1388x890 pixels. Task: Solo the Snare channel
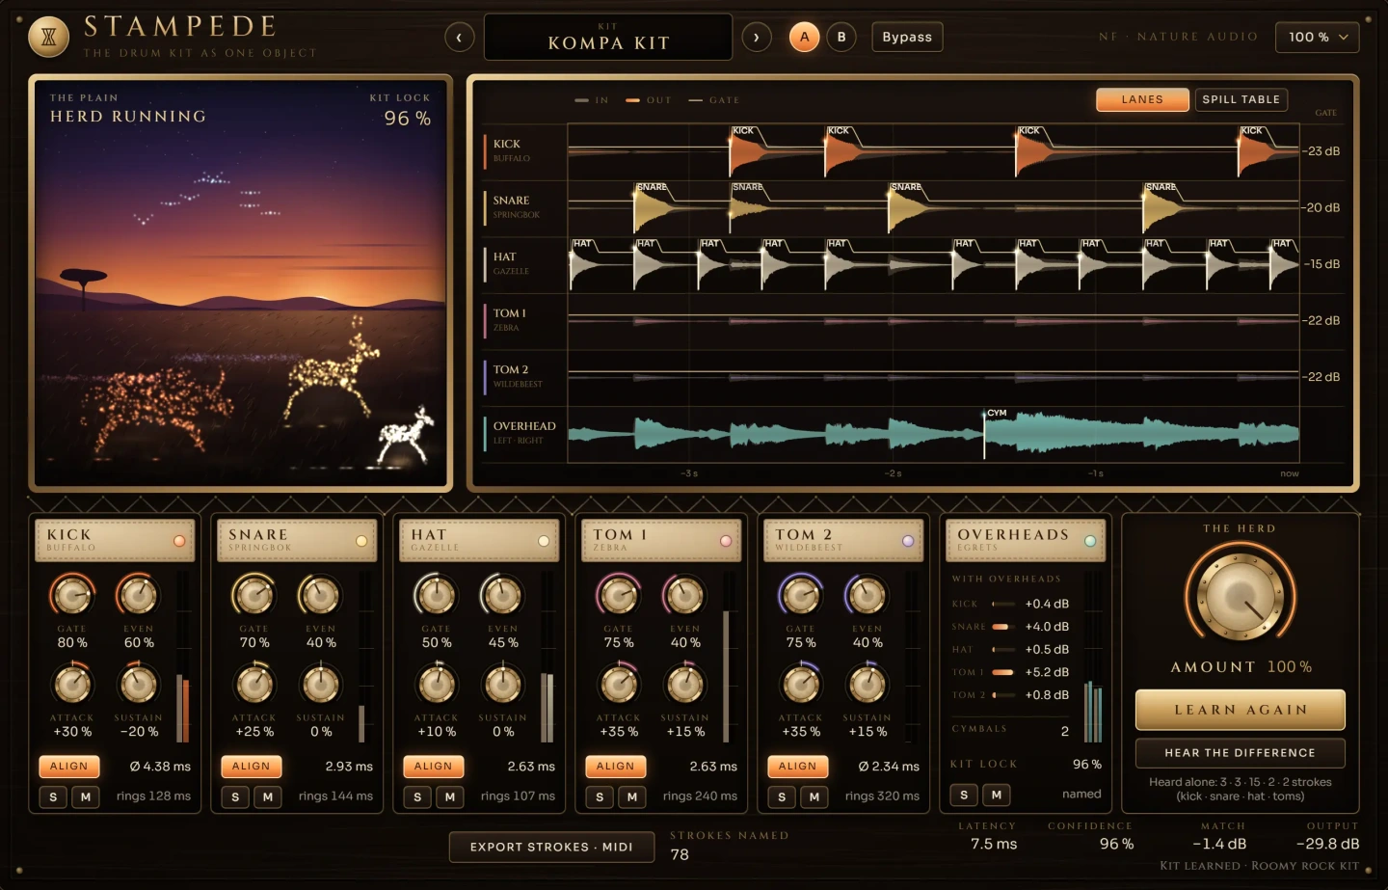[235, 796]
